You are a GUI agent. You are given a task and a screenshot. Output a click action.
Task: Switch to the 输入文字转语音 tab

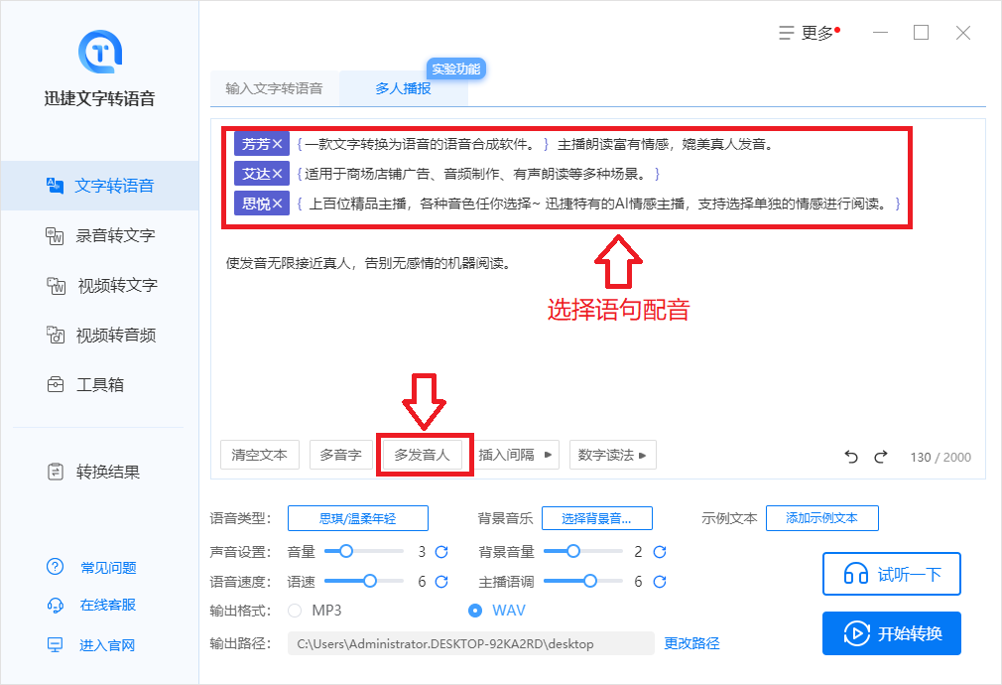274,88
